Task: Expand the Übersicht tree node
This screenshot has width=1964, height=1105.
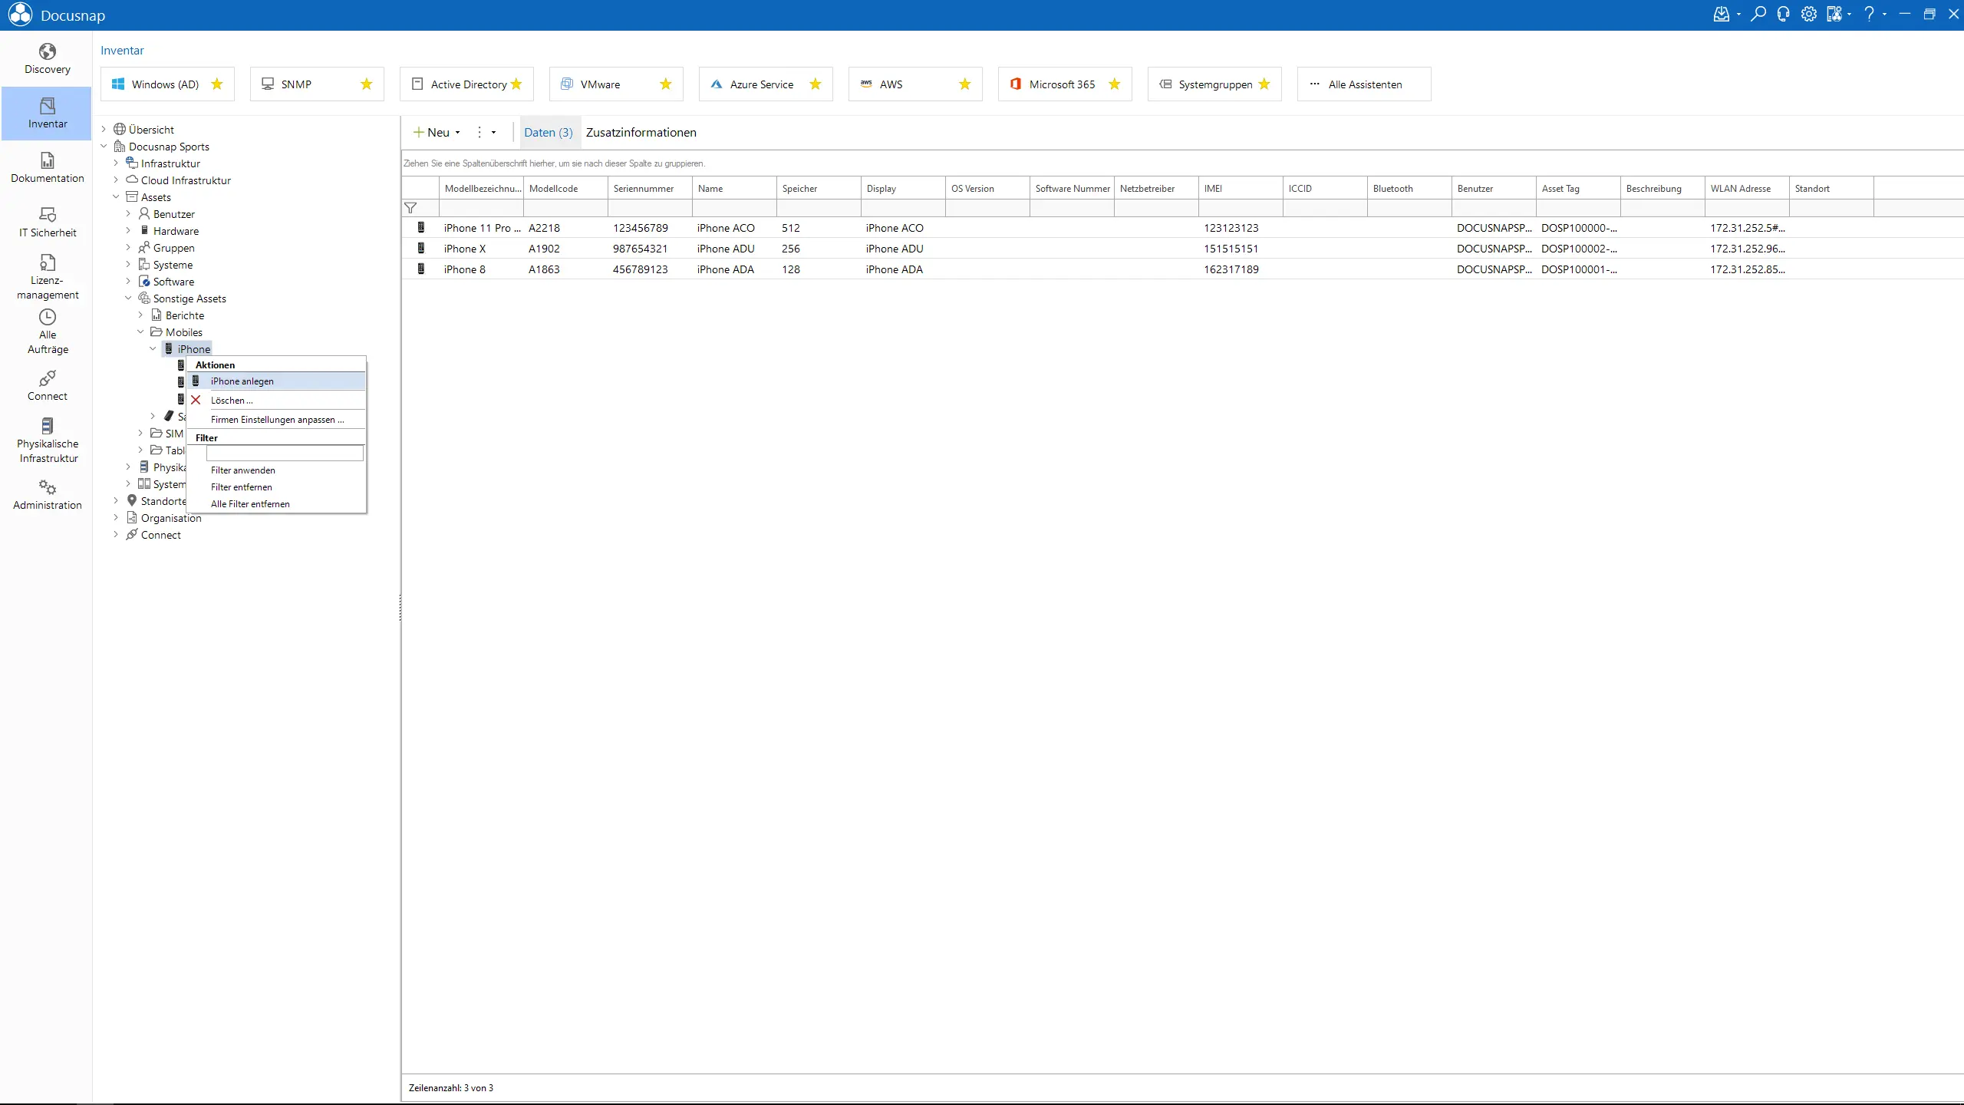Action: click(x=104, y=130)
